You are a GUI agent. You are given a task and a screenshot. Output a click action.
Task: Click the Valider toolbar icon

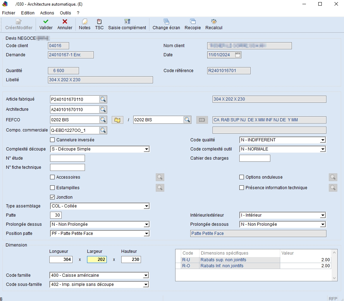pos(46,22)
